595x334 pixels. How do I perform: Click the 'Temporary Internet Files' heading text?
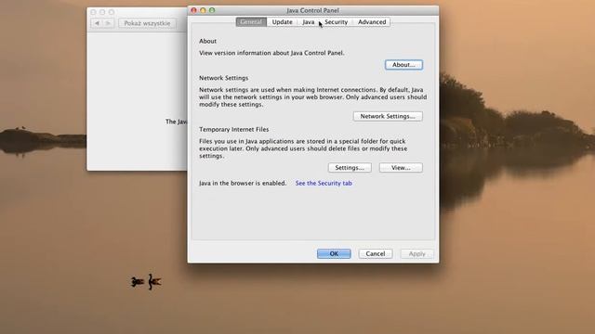pos(233,130)
